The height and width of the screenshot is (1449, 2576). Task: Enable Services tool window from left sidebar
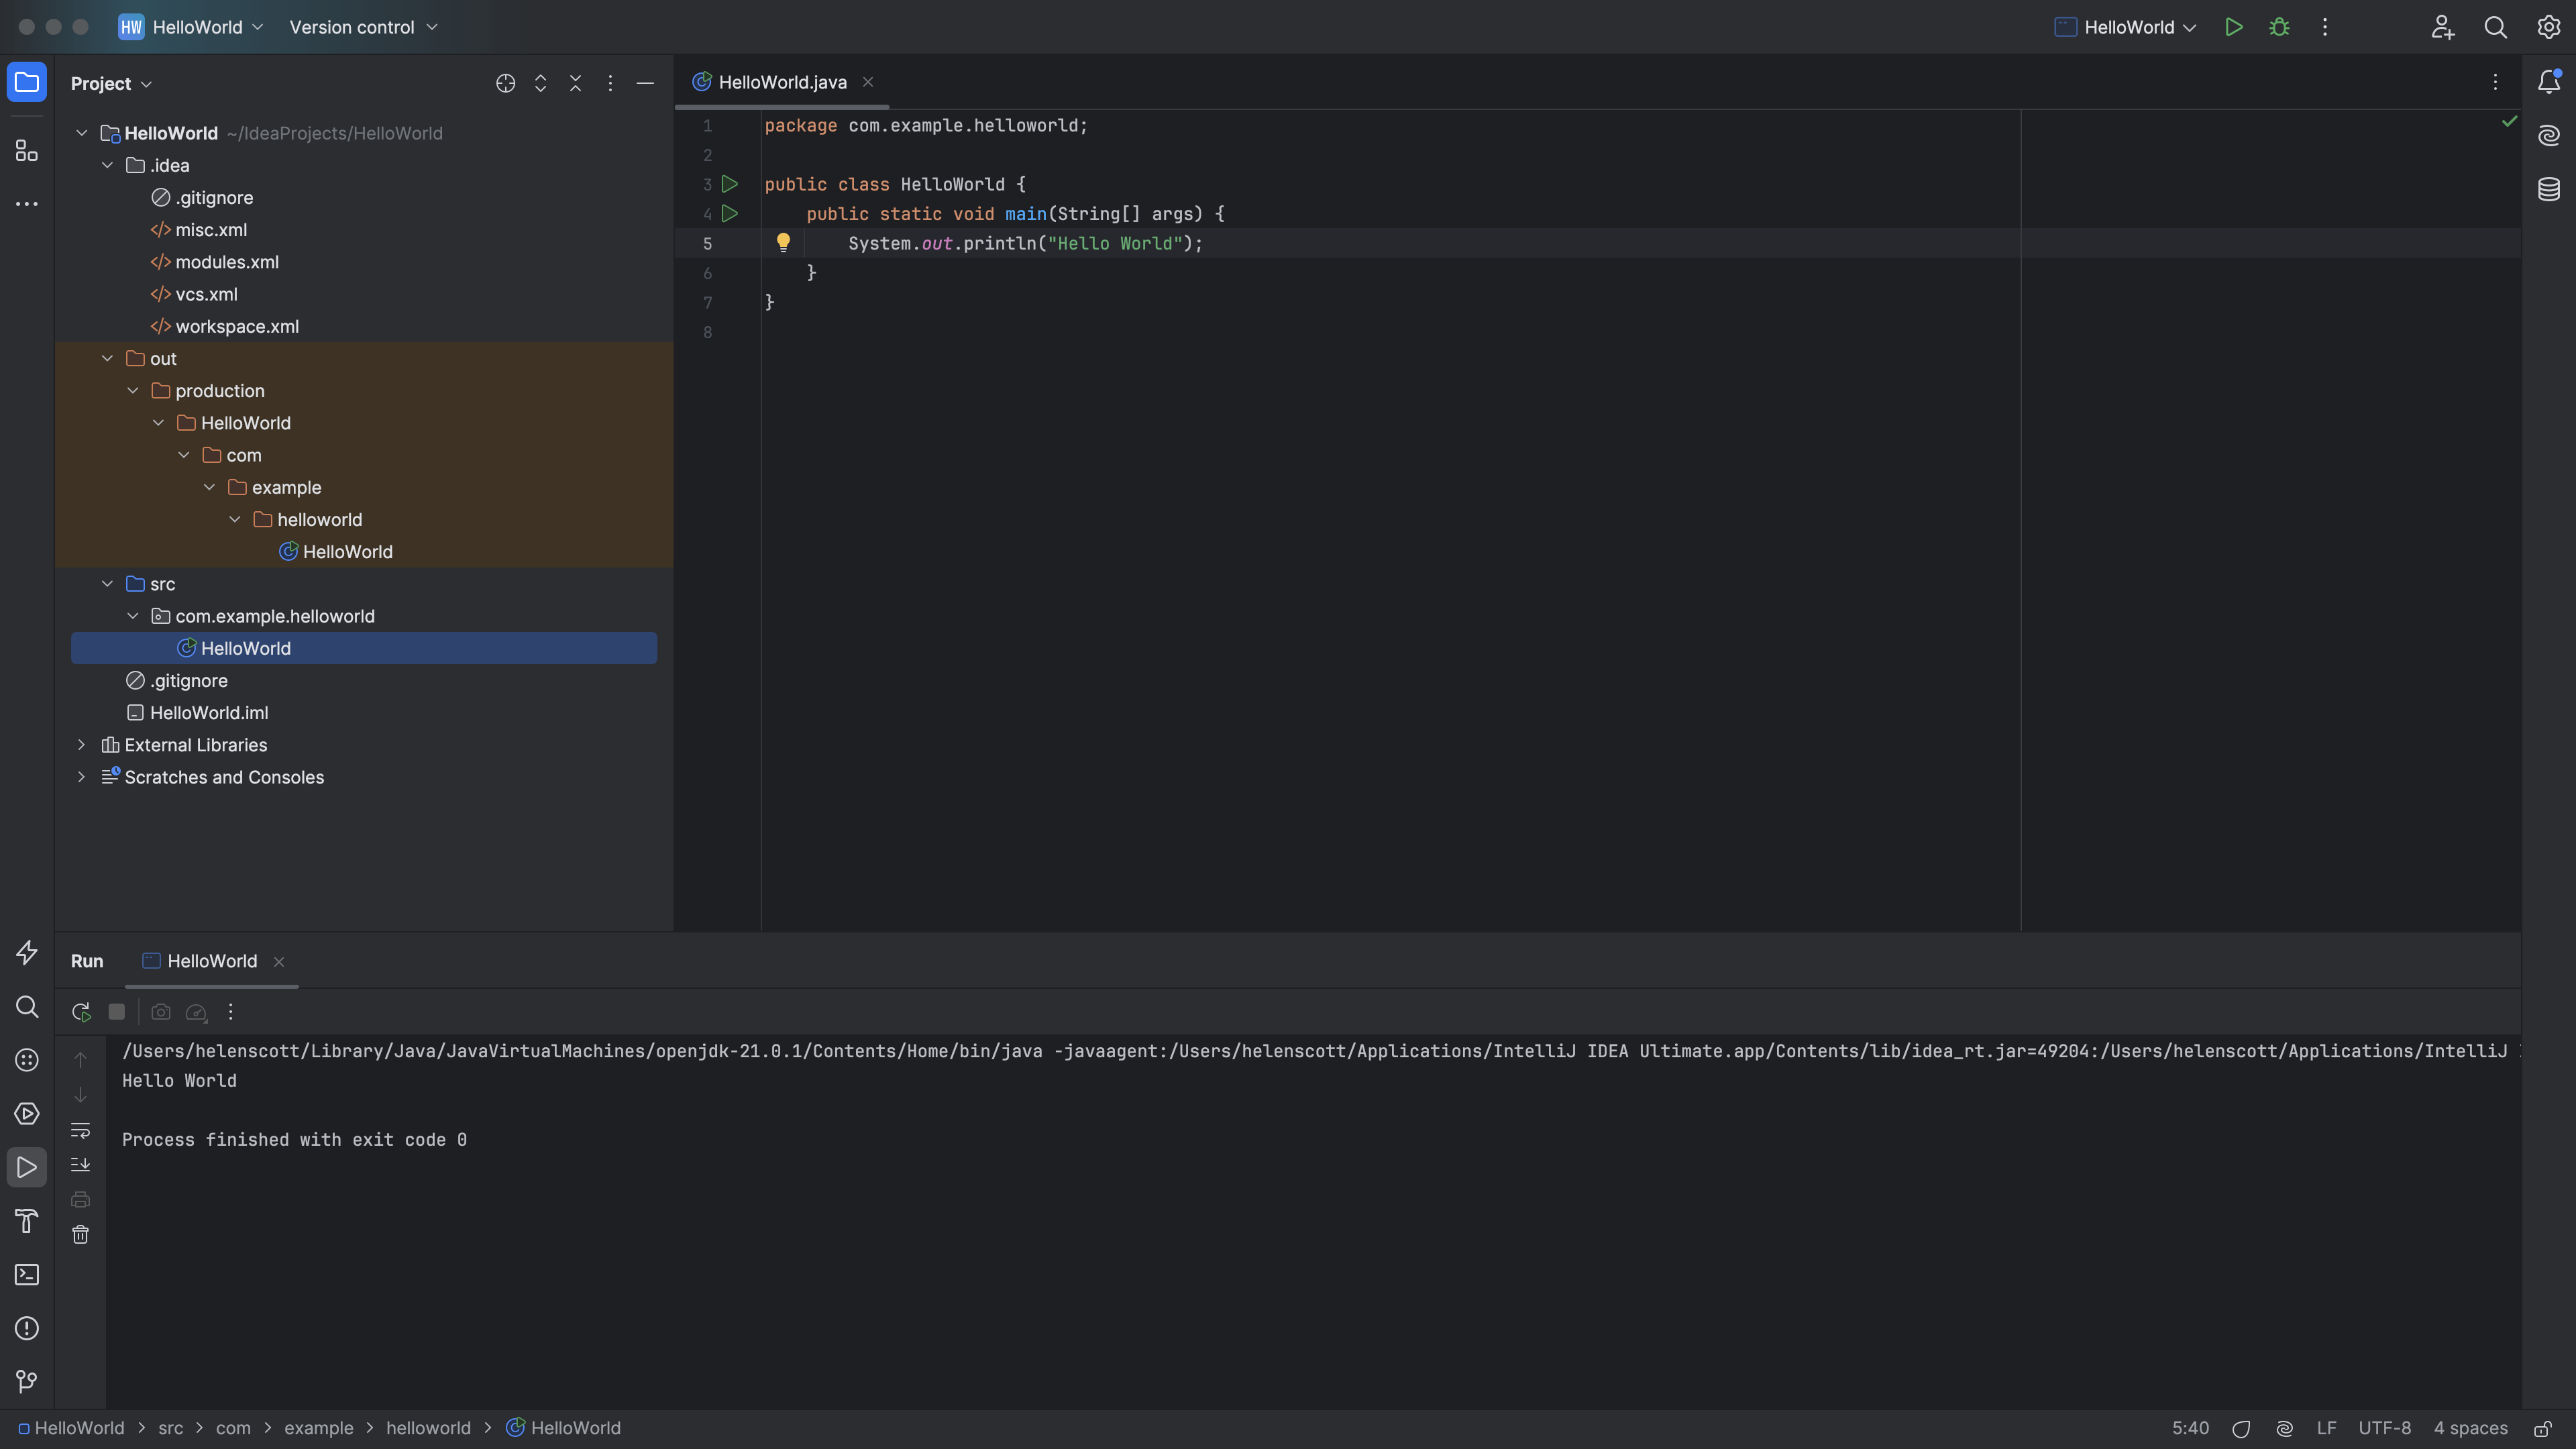[x=27, y=1113]
